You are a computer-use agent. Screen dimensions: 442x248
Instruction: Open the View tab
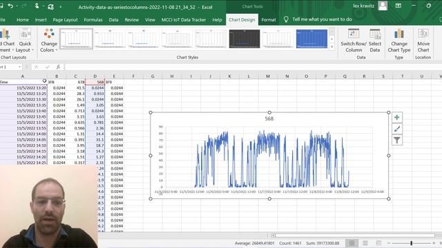150,20
